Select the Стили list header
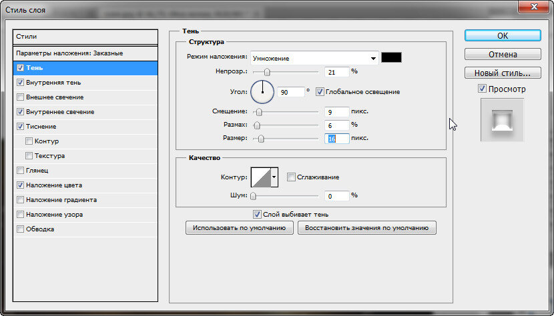The height and width of the screenshot is (316, 554). click(85, 37)
